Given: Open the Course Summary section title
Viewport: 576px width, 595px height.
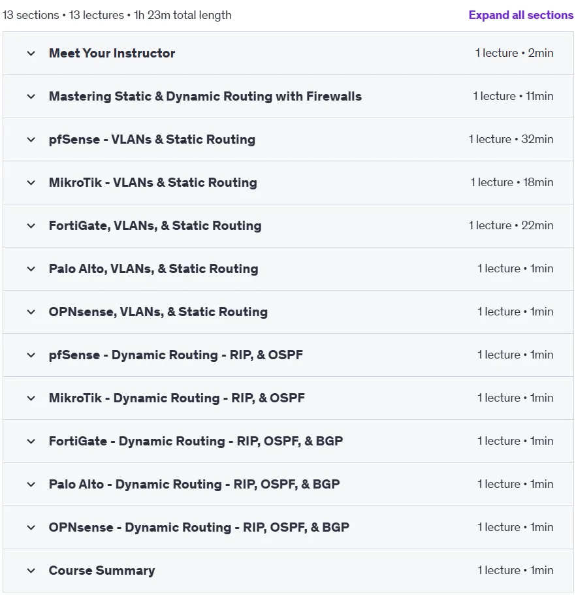Looking at the screenshot, I should pos(102,570).
